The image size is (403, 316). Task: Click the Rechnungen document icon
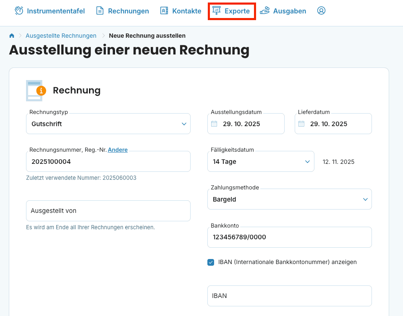(x=100, y=11)
